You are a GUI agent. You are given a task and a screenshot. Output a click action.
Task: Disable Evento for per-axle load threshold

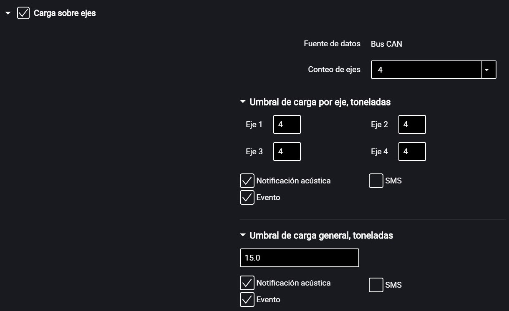pos(247,197)
